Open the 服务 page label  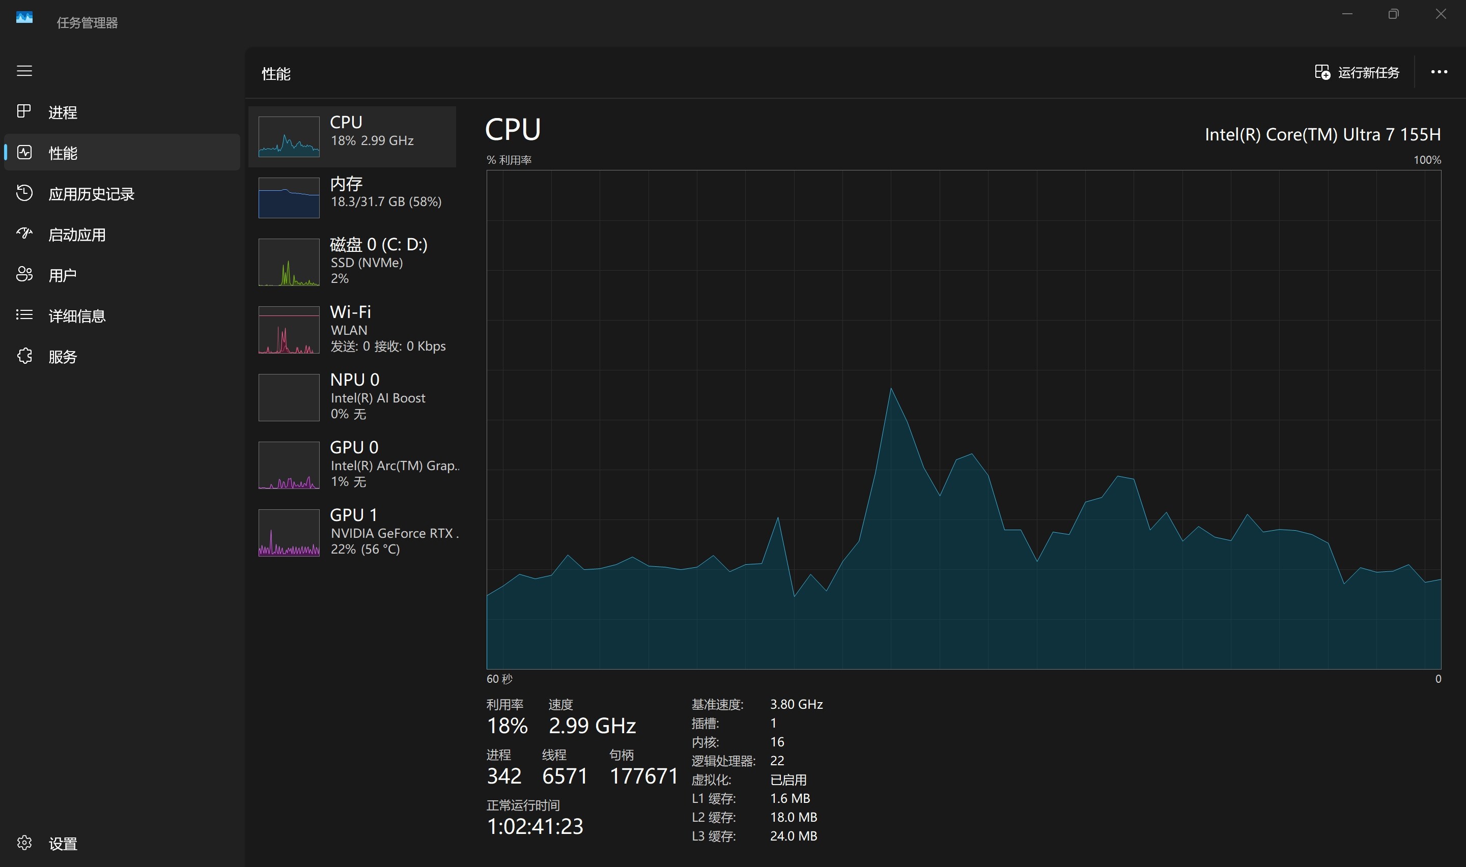[63, 357]
